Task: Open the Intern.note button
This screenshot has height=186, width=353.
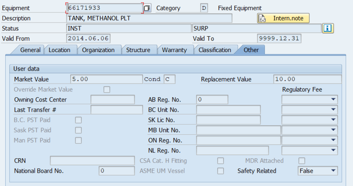Action: click(283, 19)
